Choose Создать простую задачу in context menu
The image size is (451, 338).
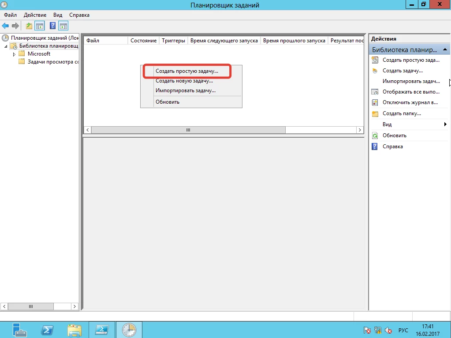coord(186,71)
